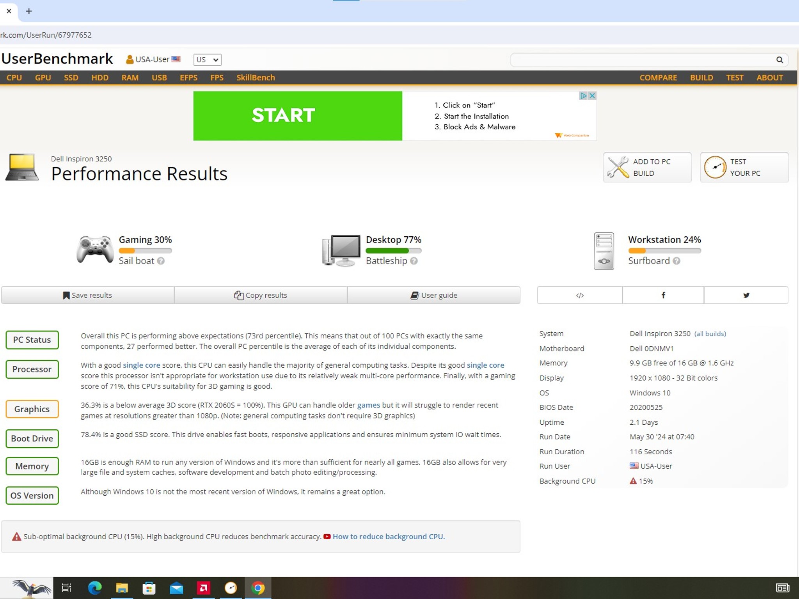Image resolution: width=799 pixels, height=599 pixels.
Task: Open help for Battleship rating
Action: point(414,261)
